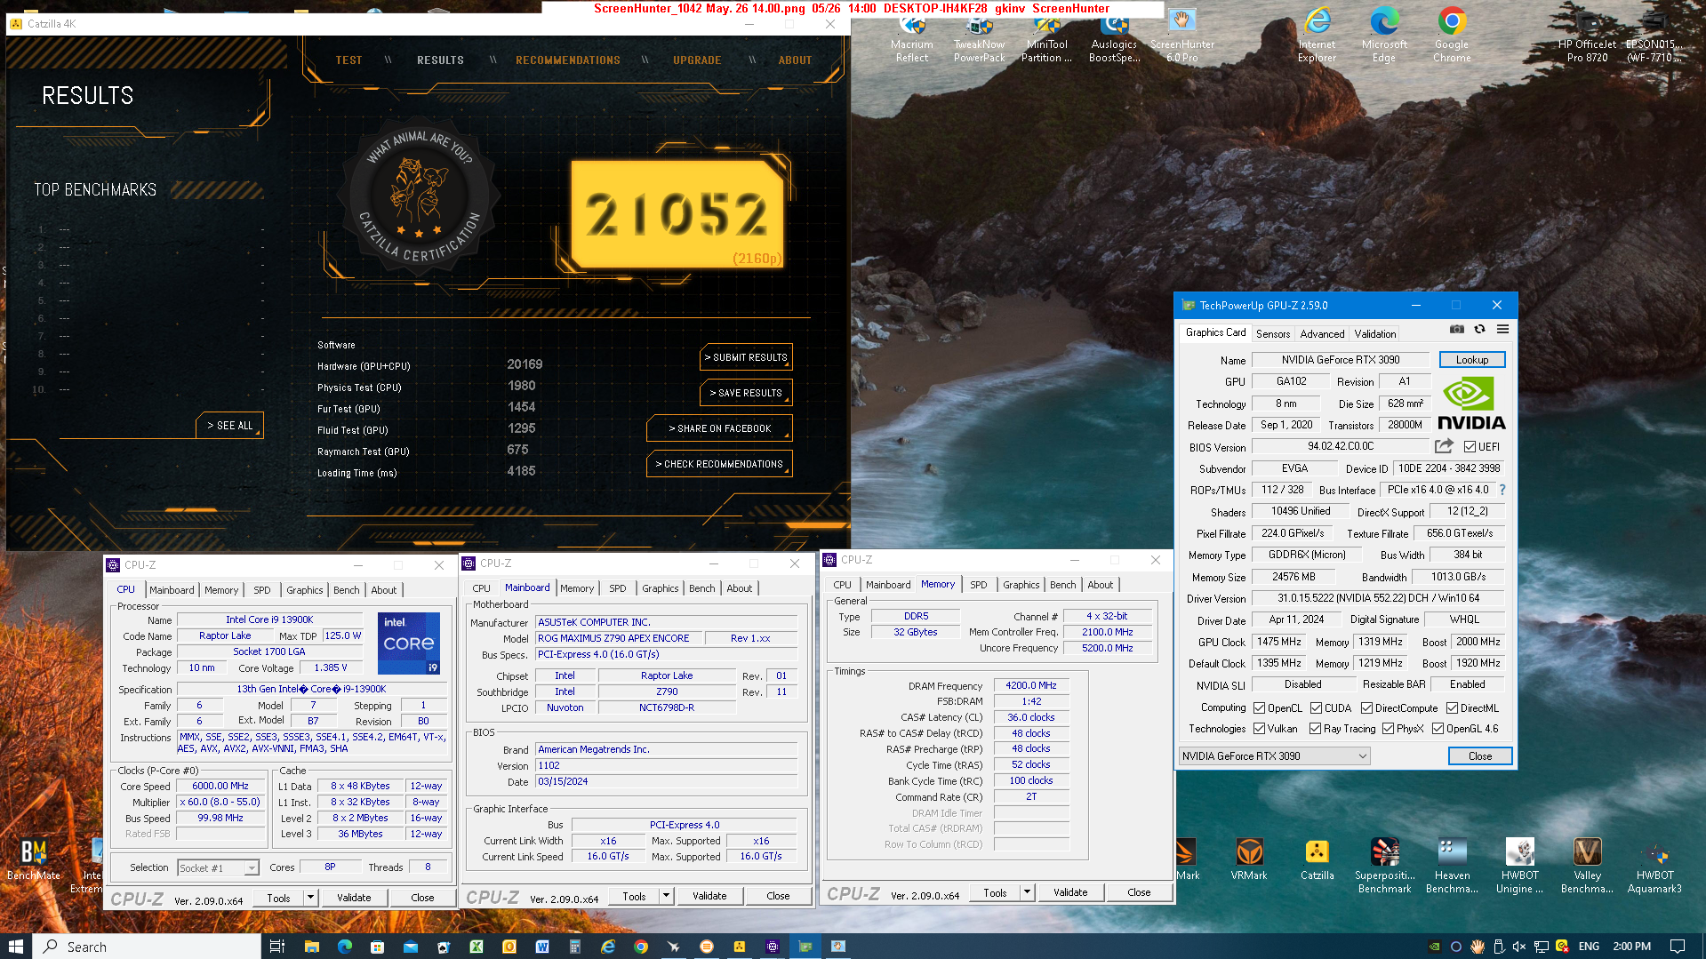The height and width of the screenshot is (959, 1706).
Task: Open VRMark desktop icon
Action: click(1249, 859)
